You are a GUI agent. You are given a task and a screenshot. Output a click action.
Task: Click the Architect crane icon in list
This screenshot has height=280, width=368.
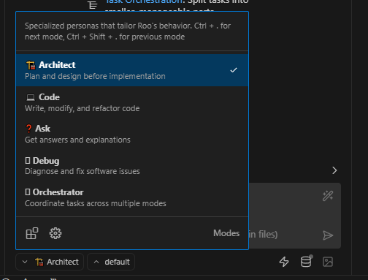coord(31,65)
